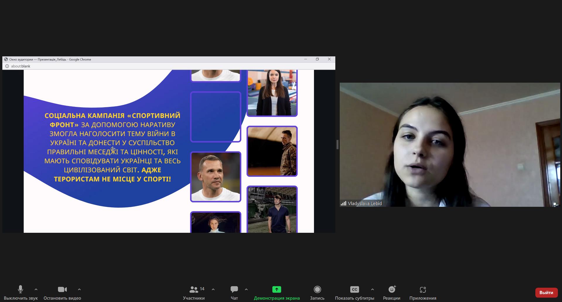Click the soldier in camouflage photo
Viewport: 562px width, 302px height.
pyautogui.click(x=272, y=151)
